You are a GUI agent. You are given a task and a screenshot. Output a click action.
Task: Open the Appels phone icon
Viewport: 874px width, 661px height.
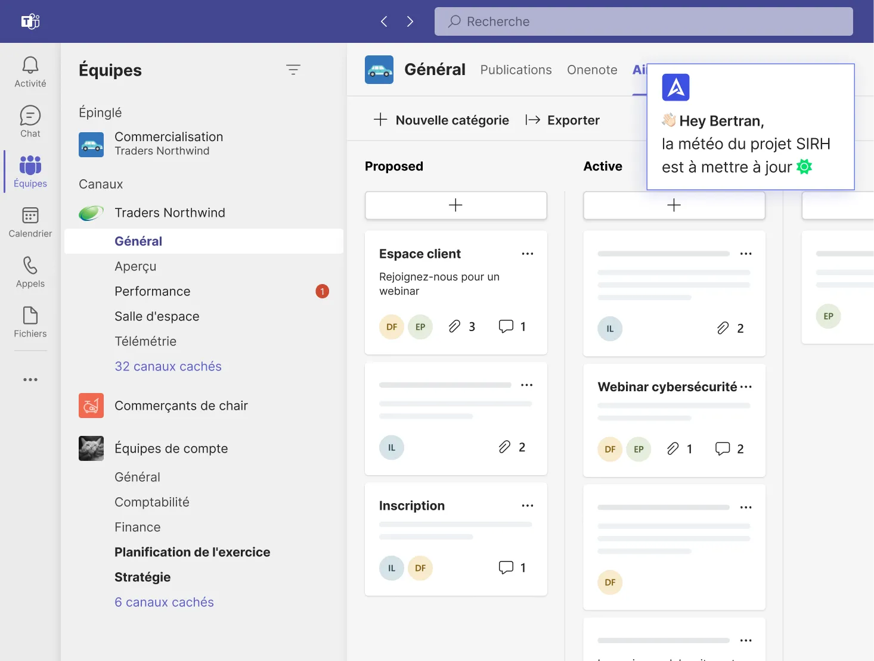[x=30, y=265]
